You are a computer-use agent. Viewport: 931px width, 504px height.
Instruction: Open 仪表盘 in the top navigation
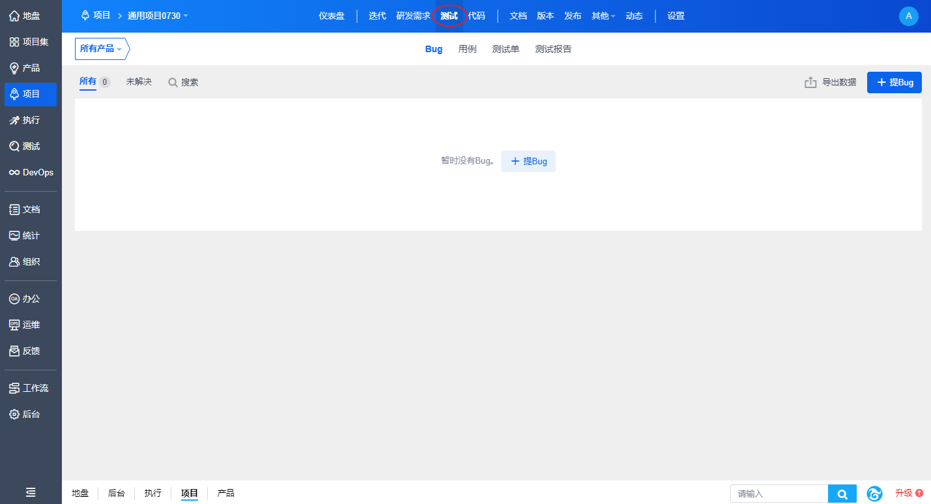coord(332,16)
